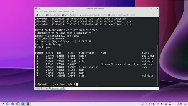The width and height of the screenshot is (188, 106).
Task: Click the display configuration tray icon
Action: [170, 104]
